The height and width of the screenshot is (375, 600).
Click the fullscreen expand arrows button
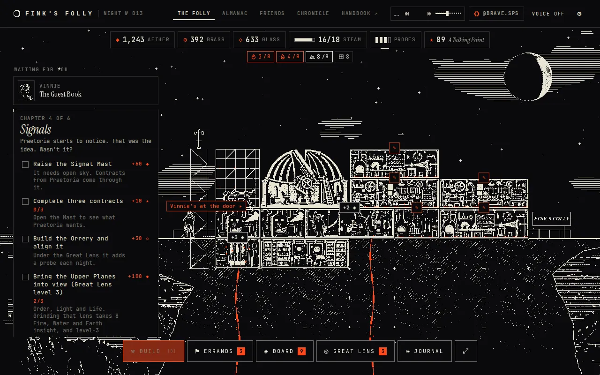[x=466, y=351]
